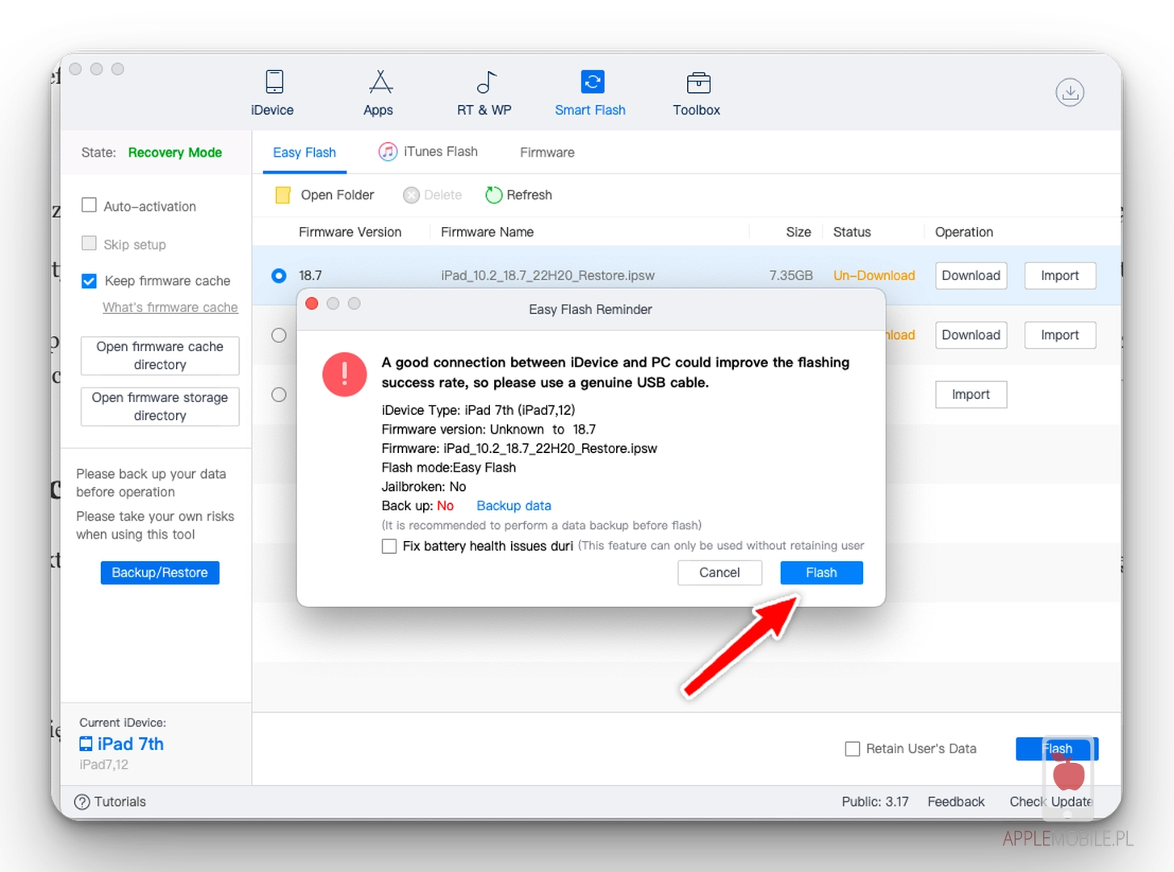This screenshot has height=872, width=1174.
Task: Click the Refresh icon in toolbar
Action: tap(493, 195)
